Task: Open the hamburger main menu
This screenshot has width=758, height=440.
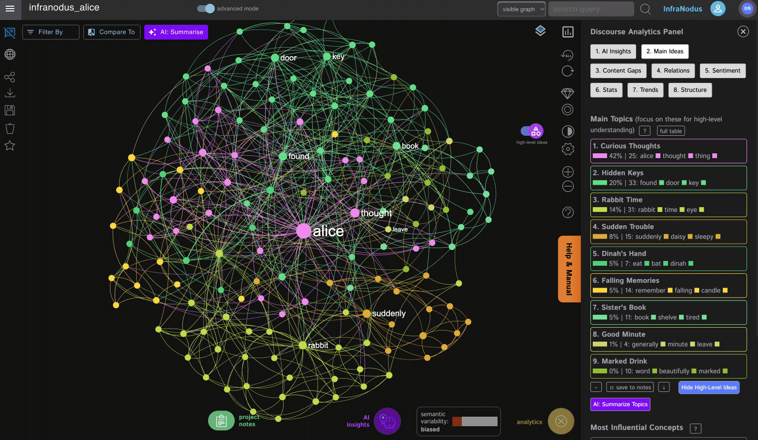Action: [x=10, y=9]
